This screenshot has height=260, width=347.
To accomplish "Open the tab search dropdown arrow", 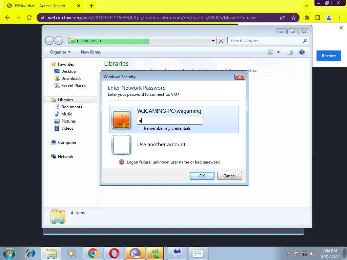I will (x=306, y=6).
